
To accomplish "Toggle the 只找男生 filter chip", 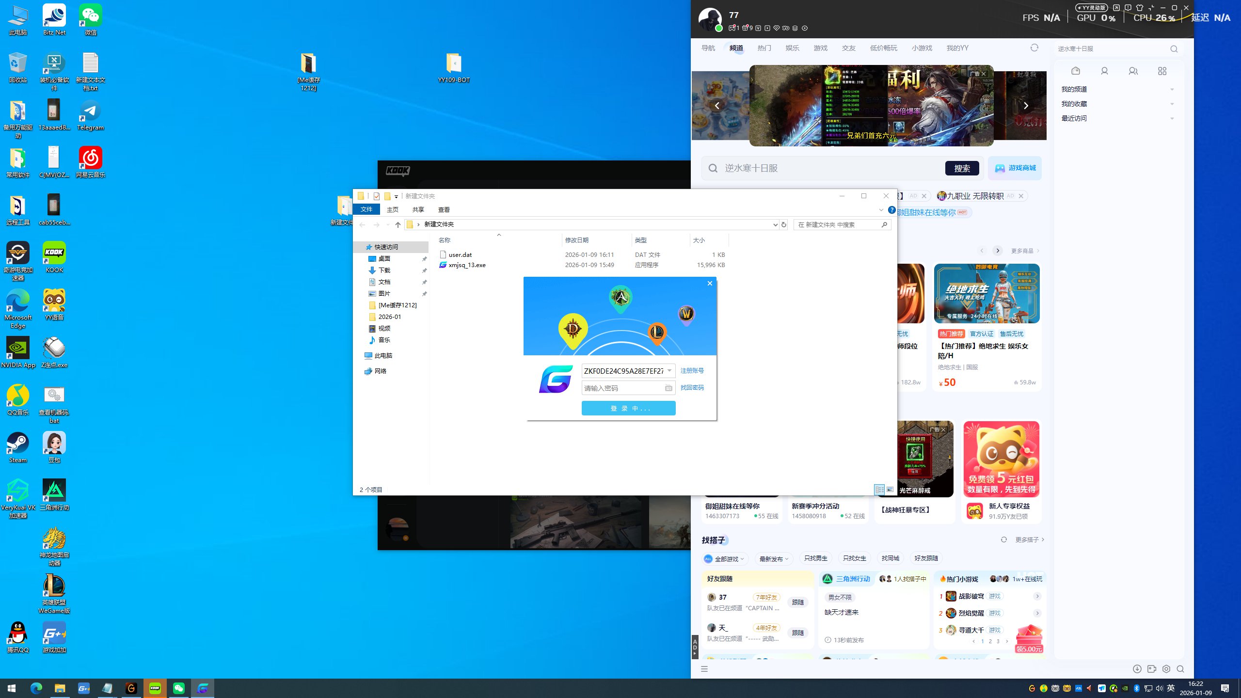I will pyautogui.click(x=815, y=558).
